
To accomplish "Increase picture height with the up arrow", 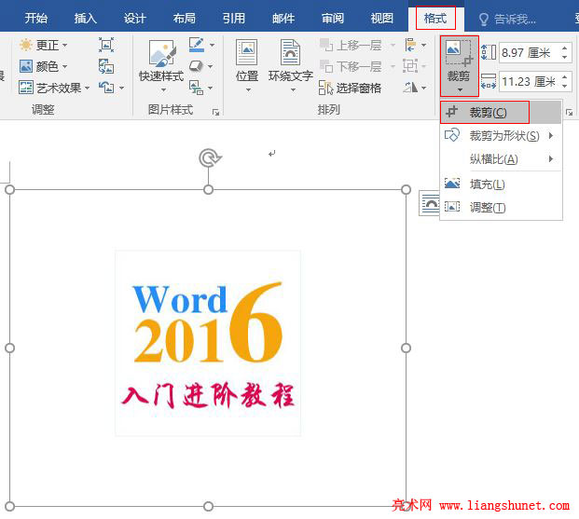I will point(565,48).
